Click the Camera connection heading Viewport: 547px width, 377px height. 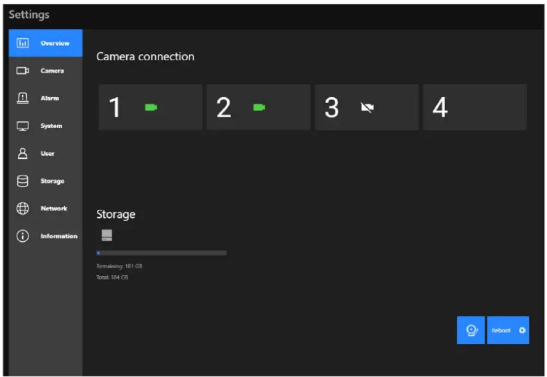145,56
